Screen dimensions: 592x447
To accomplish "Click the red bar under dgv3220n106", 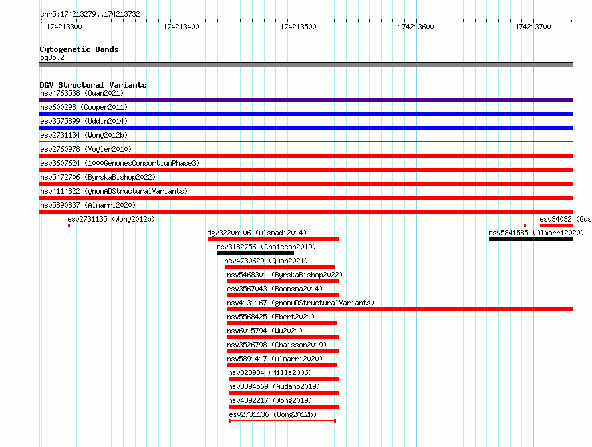I will (273, 239).
